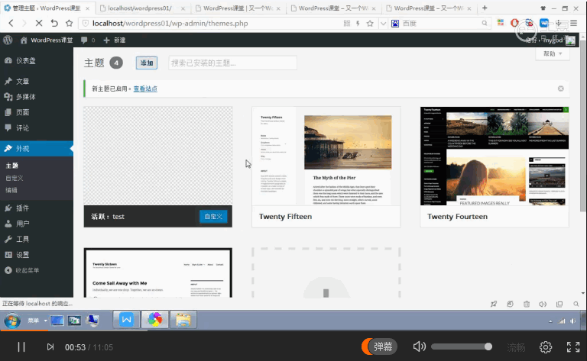Click the search magnifier in 百度 box

coord(485,23)
